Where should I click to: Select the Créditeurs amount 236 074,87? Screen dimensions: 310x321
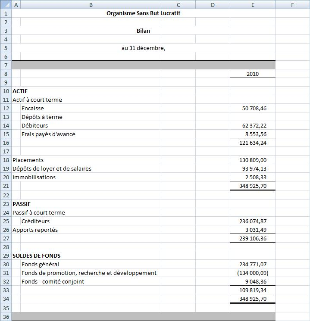(253, 221)
